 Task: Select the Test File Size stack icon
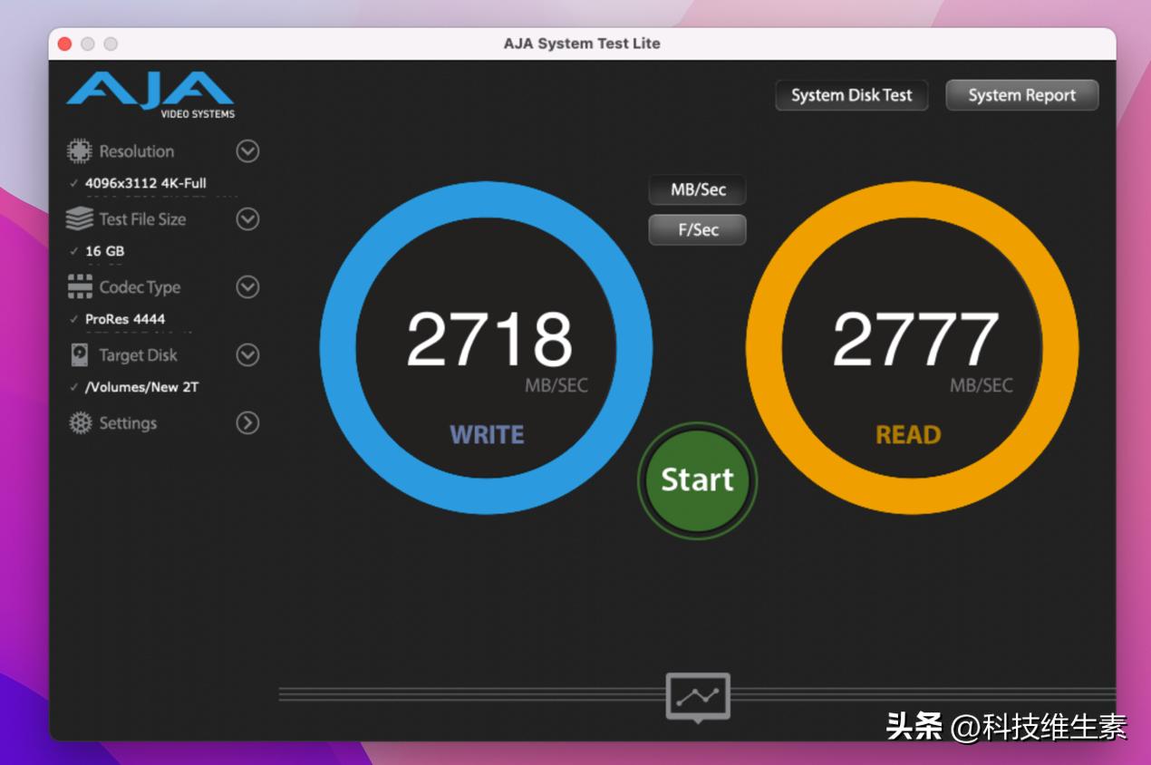(80, 218)
